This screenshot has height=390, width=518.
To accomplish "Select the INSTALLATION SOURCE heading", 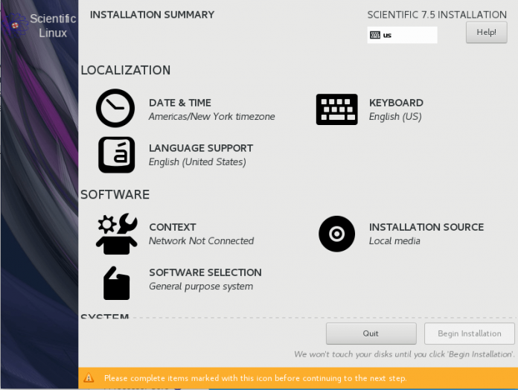I will (426, 227).
